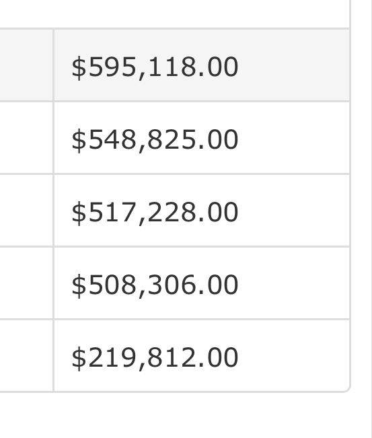Click the table's rounded bottom-right corner
Image resolution: width=372 pixels, height=438 pixels.
(x=346, y=389)
